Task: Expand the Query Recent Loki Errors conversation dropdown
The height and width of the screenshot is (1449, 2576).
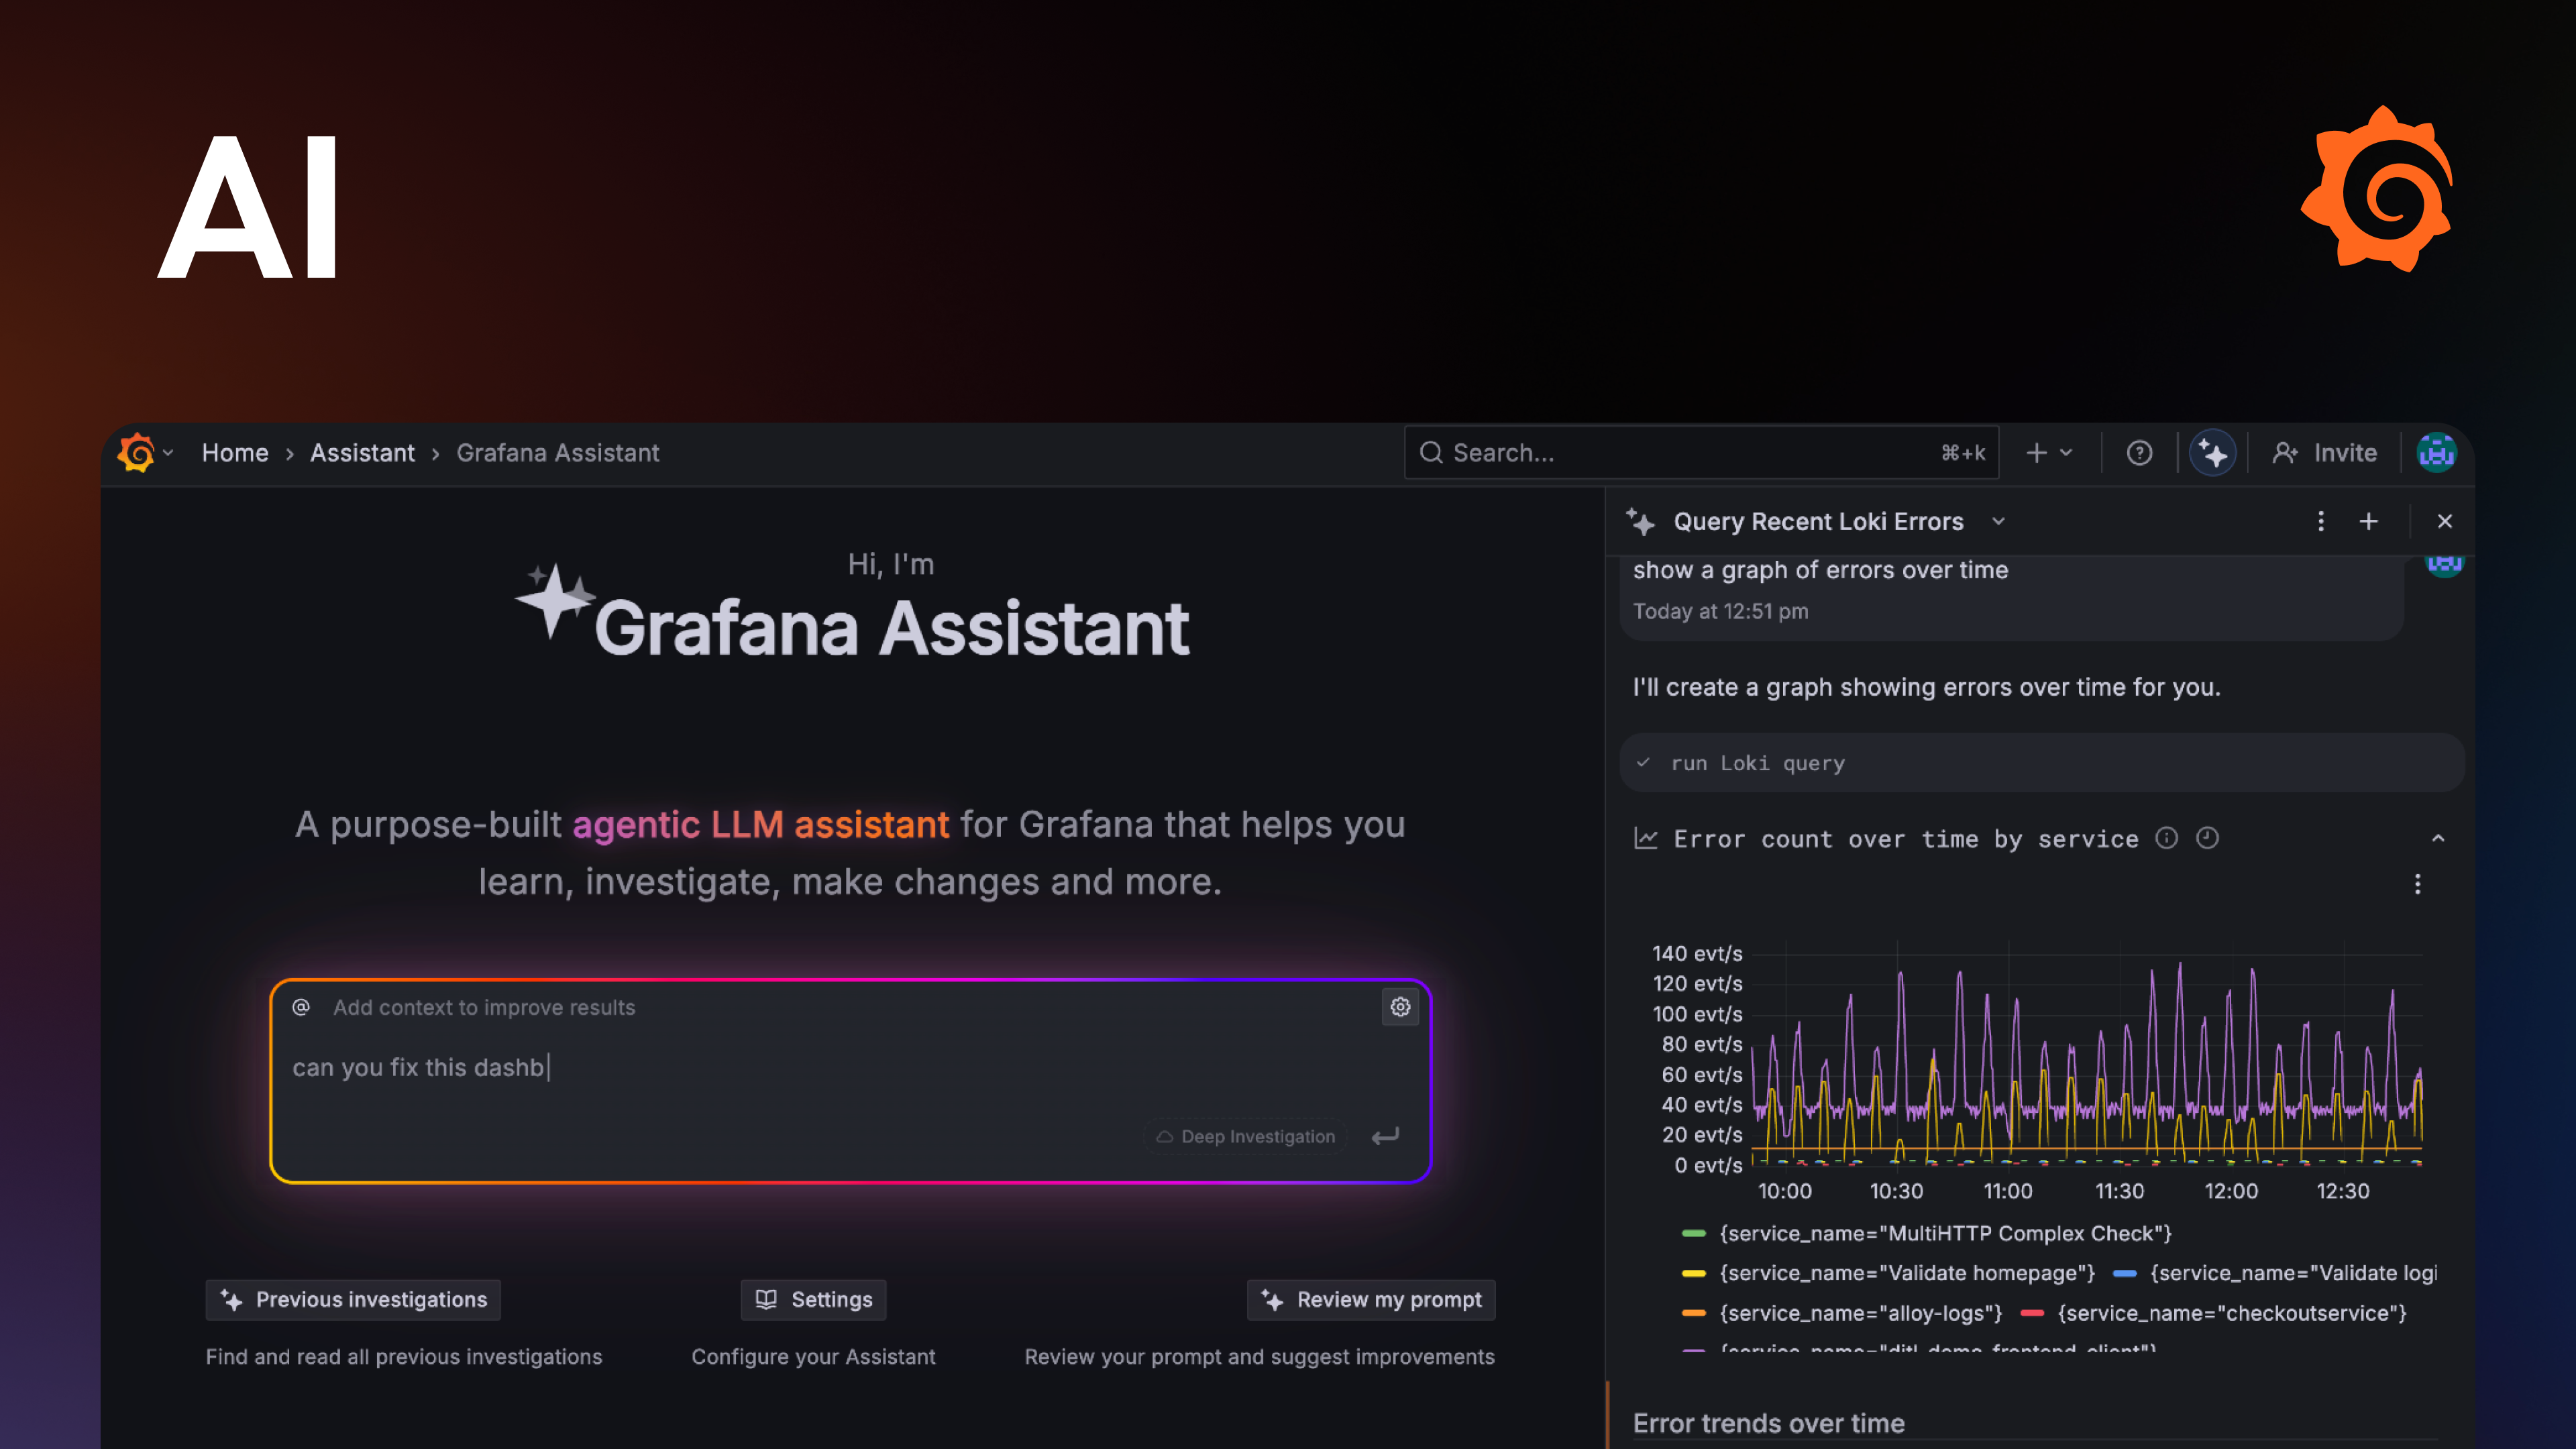Action: pos(1998,521)
